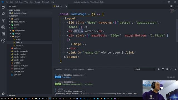The image size is (178, 100).
Task: Open yarn.lock file
Action: pos(17,75)
